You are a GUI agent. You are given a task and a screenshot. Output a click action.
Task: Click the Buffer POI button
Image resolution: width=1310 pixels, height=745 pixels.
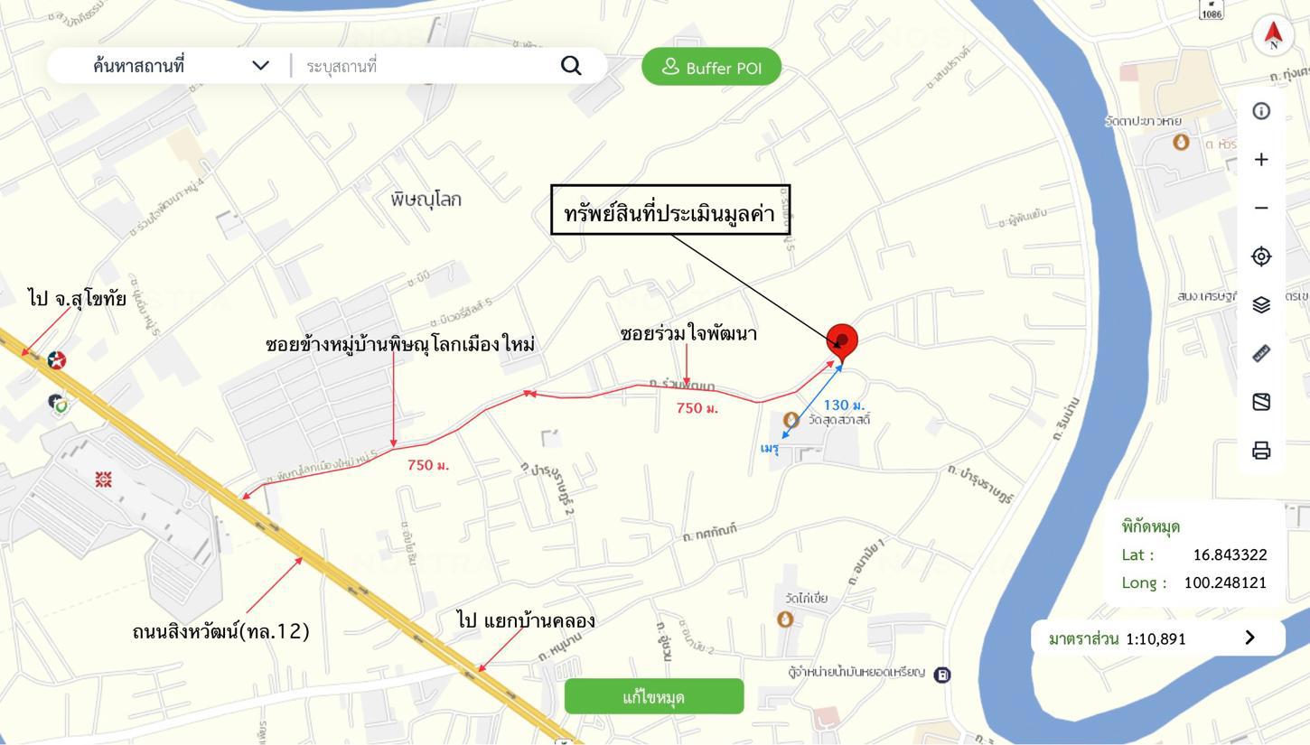pos(711,67)
